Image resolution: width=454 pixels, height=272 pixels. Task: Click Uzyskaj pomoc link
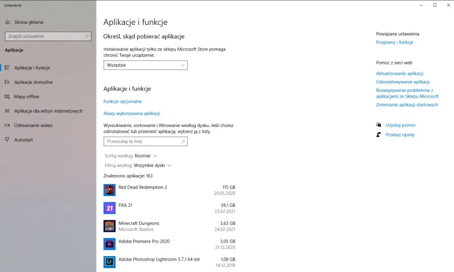(x=401, y=125)
